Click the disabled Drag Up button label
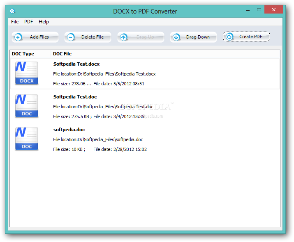294x242 pixels. pyautogui.click(x=145, y=37)
